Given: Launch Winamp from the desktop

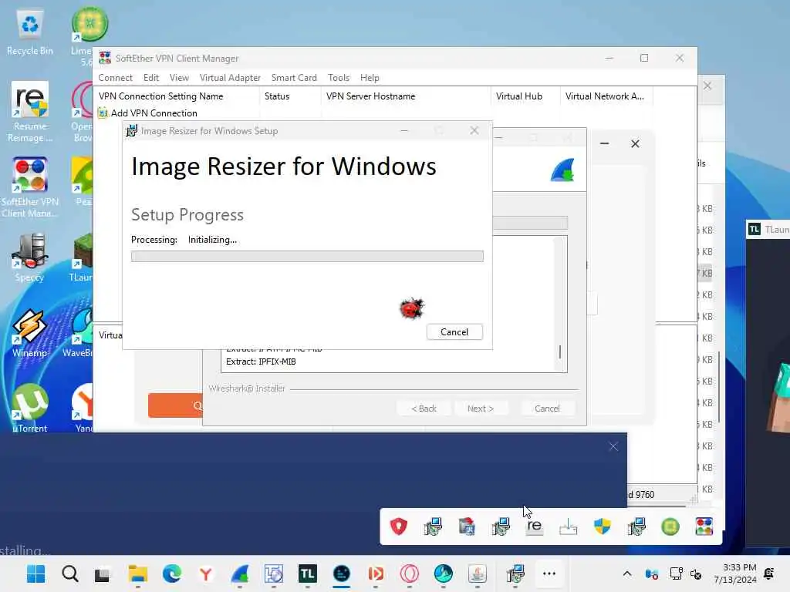Looking at the screenshot, I should (30, 333).
